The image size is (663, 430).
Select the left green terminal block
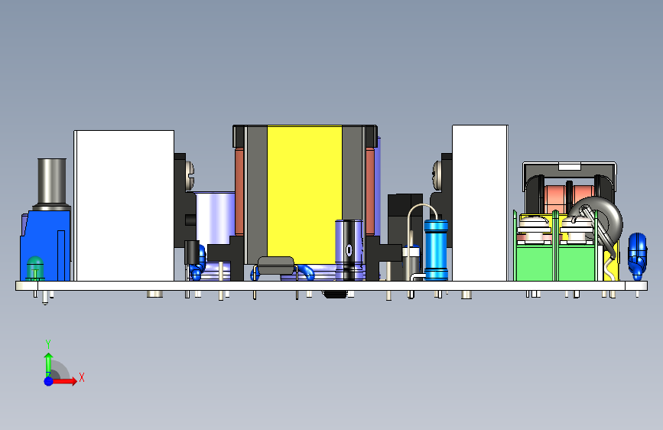point(535,262)
